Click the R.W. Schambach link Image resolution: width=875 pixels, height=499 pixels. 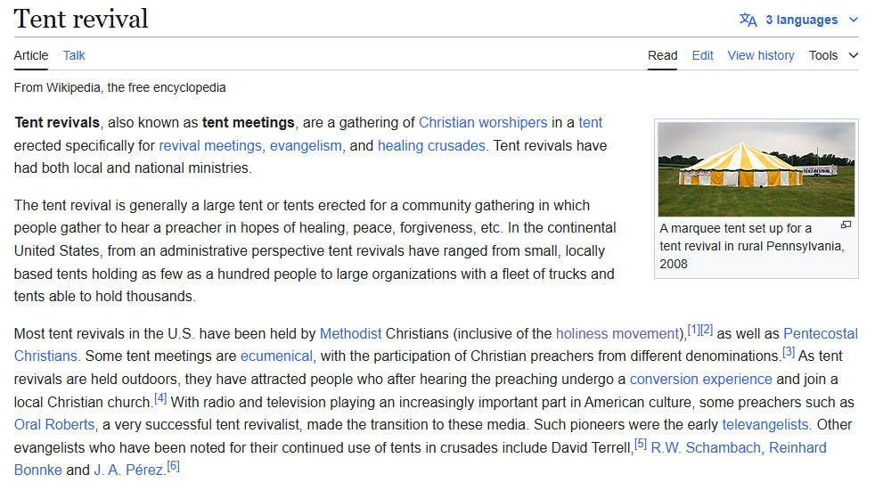tap(706, 447)
